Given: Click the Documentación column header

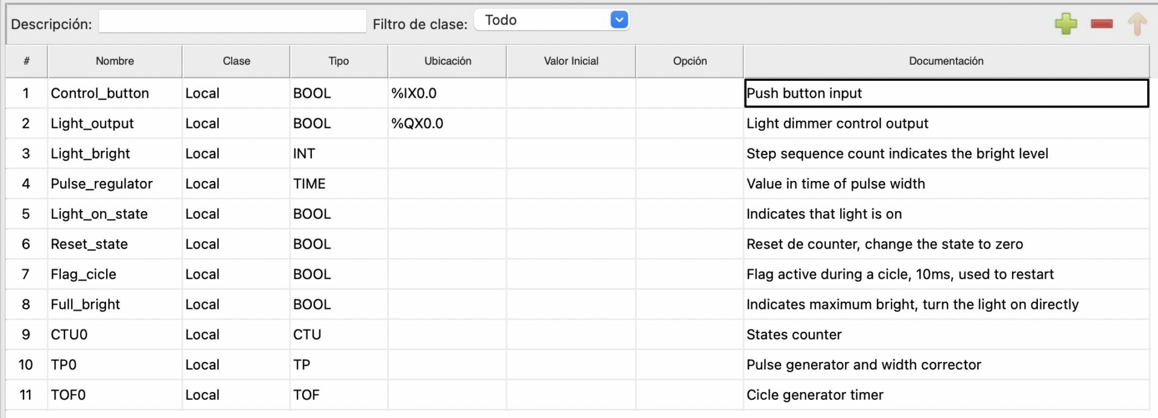Looking at the screenshot, I should click(x=946, y=61).
